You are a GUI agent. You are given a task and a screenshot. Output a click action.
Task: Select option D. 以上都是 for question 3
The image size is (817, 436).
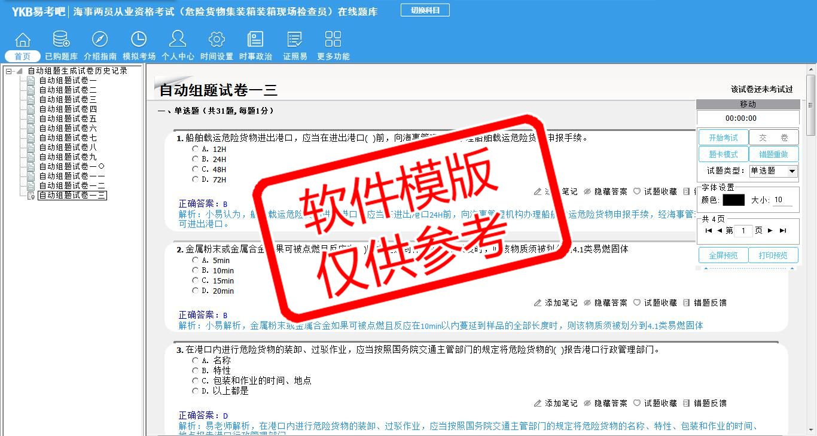(196, 391)
